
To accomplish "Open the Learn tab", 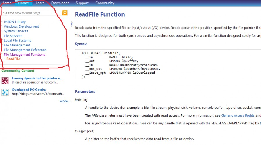I will (x=40, y=3).
